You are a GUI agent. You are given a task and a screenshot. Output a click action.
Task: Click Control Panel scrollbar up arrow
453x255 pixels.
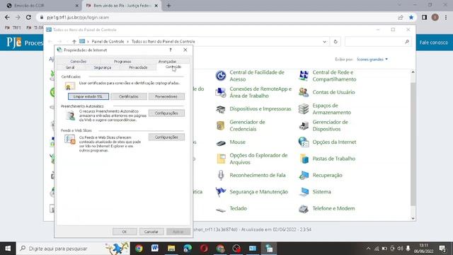(413, 72)
